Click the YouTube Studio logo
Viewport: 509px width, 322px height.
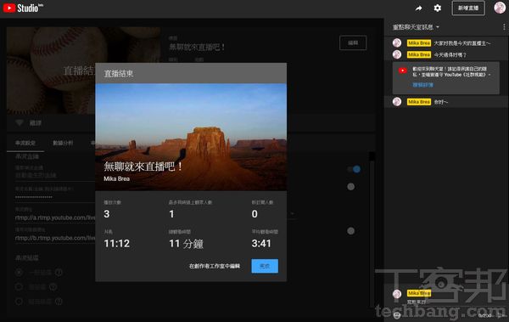(x=23, y=8)
